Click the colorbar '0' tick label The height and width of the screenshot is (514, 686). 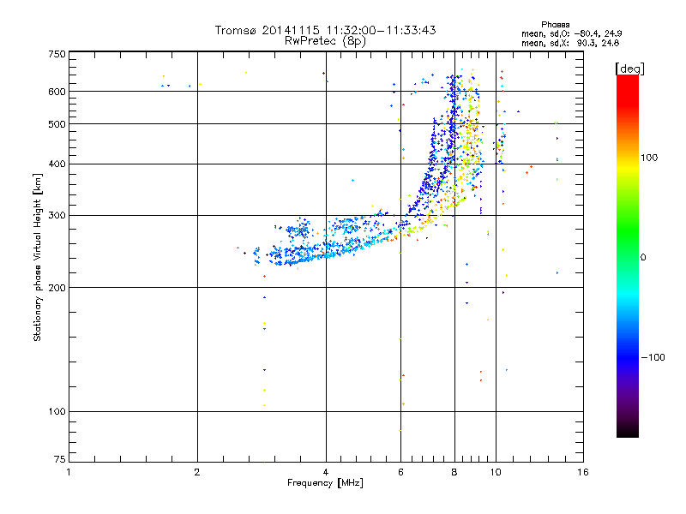643,258
